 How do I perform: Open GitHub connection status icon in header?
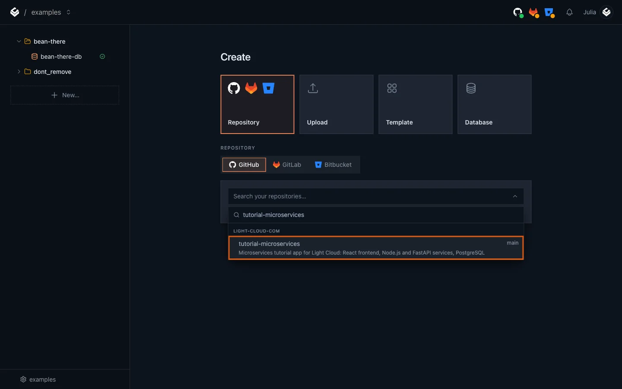coord(518,13)
